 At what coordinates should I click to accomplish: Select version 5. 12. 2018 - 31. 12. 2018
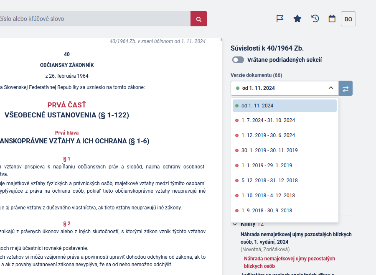point(285,181)
